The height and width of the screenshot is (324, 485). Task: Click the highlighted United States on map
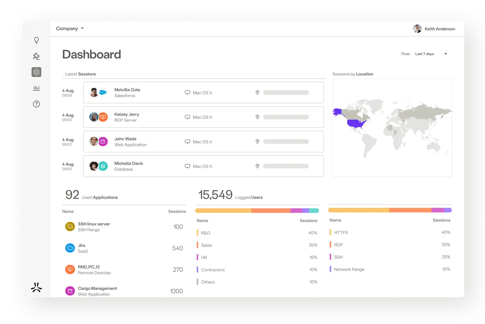(356, 124)
